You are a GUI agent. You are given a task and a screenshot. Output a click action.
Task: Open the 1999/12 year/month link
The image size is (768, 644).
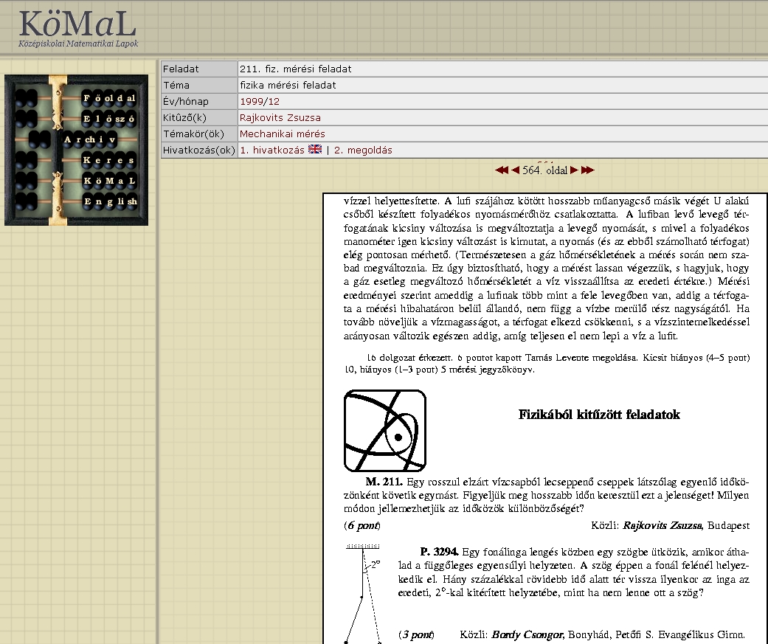click(260, 101)
